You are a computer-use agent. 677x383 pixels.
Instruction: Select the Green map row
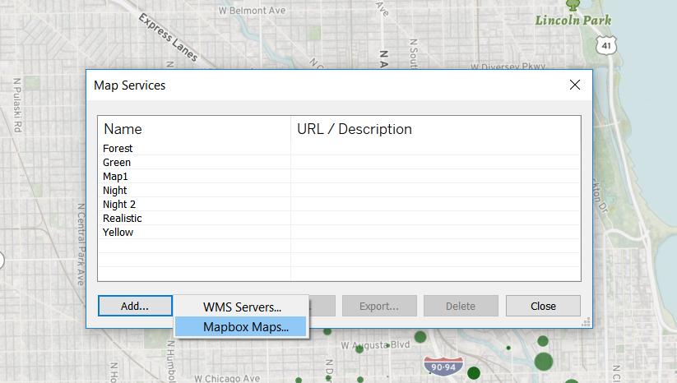(x=339, y=163)
